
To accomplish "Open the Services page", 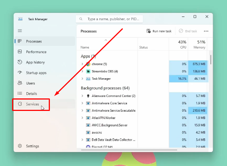I will [x=45, y=104].
